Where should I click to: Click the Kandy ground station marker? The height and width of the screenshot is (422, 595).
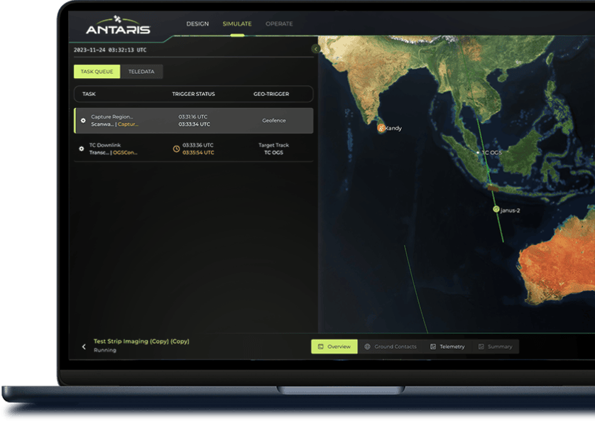(381, 129)
